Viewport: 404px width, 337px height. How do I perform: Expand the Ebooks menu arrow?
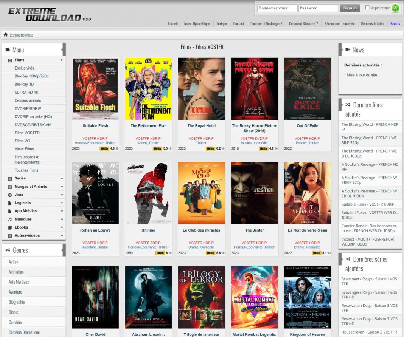pyautogui.click(x=62, y=227)
